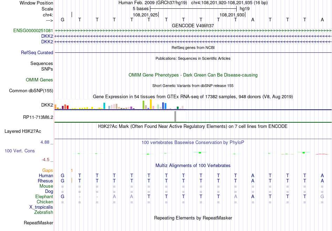
Task: Click the Window Position label
Action: [x=36, y=3]
